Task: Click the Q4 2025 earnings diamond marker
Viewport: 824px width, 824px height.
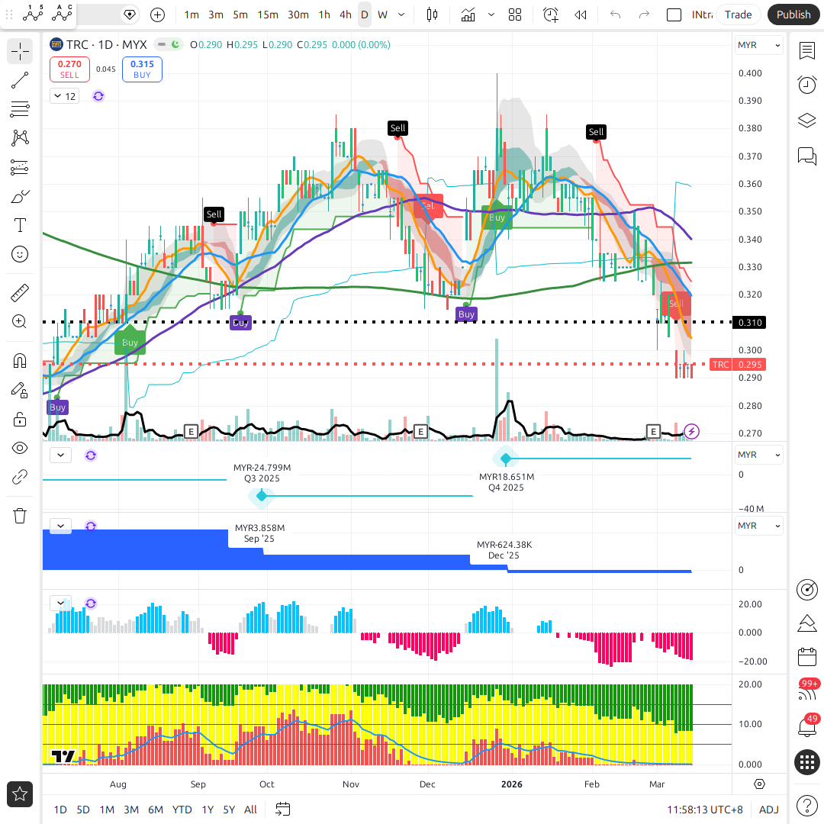Action: pos(506,459)
